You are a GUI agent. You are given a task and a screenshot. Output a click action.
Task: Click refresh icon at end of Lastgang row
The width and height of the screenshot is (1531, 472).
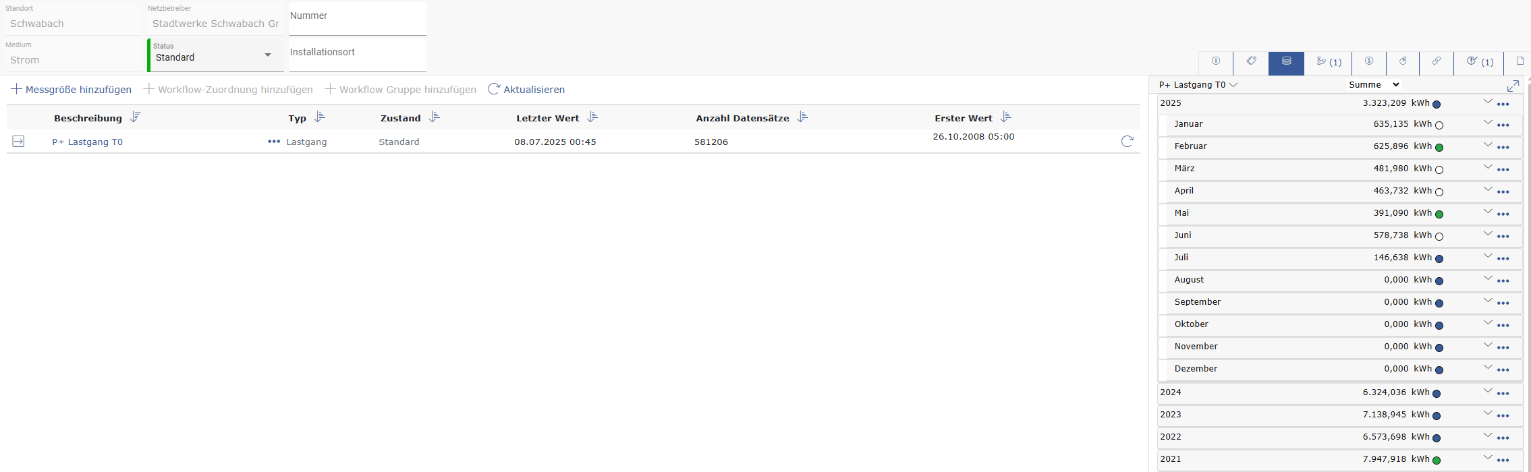pyautogui.click(x=1127, y=142)
